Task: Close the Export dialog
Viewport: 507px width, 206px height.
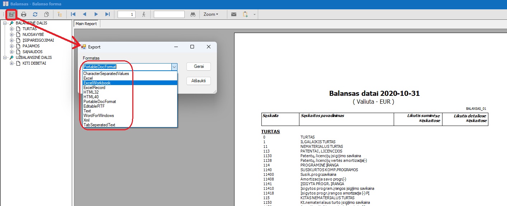Action: pos(209,47)
